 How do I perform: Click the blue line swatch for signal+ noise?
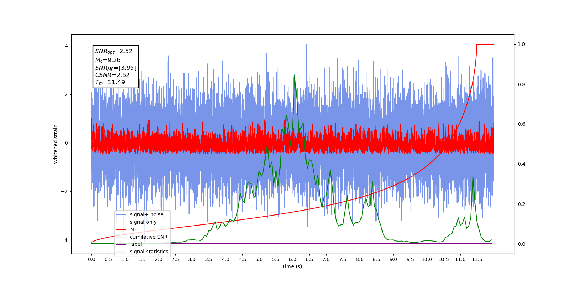click(x=121, y=214)
